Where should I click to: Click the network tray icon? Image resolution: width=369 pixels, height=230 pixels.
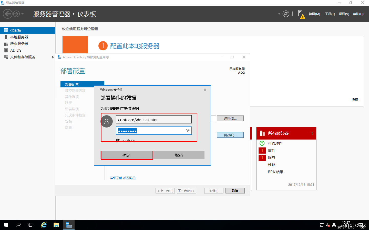point(322,225)
